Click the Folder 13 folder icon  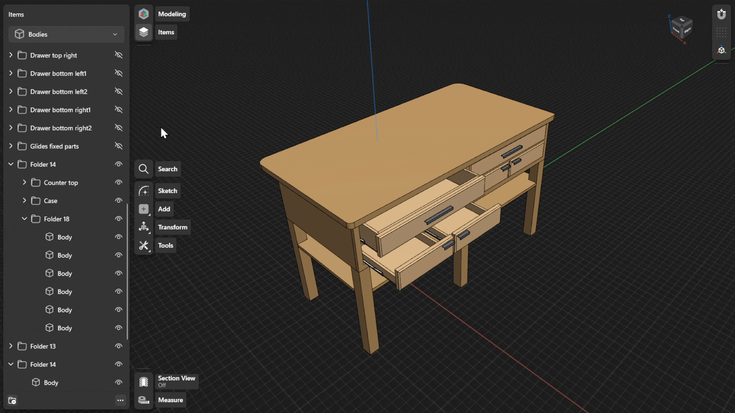point(22,346)
